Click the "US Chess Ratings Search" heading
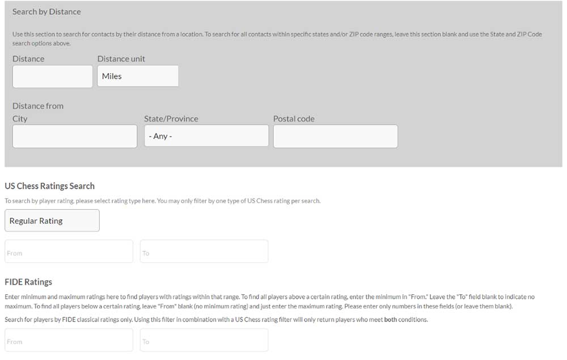The width and height of the screenshot is (567, 360). click(50, 185)
